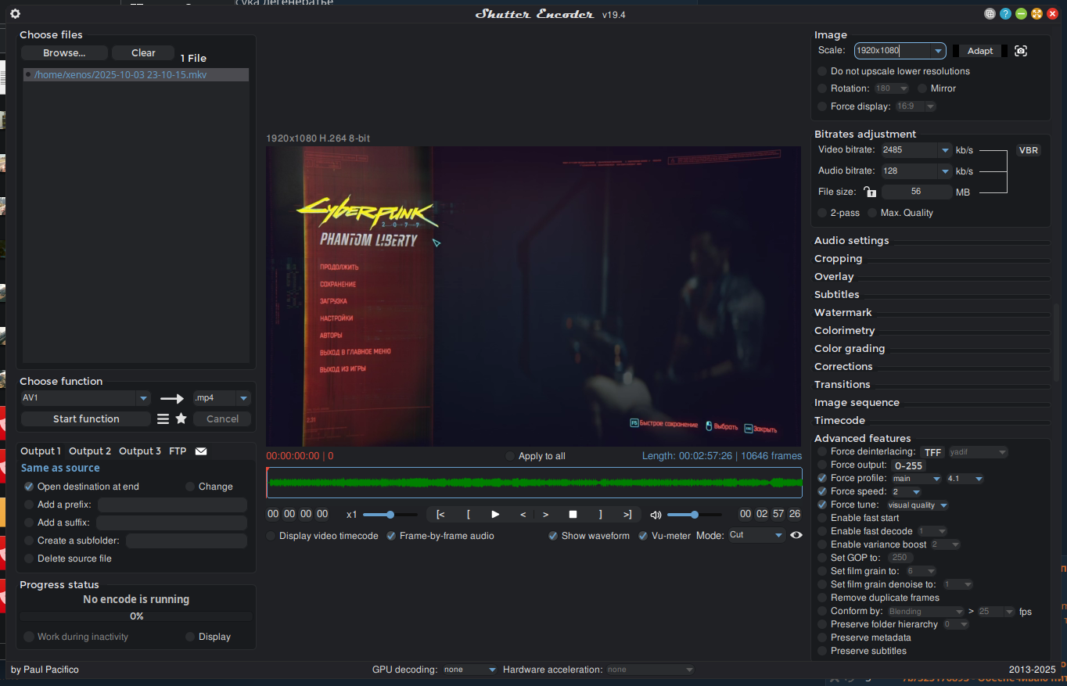Mute audio with the speaker icon
The width and height of the screenshot is (1067, 686).
point(656,515)
